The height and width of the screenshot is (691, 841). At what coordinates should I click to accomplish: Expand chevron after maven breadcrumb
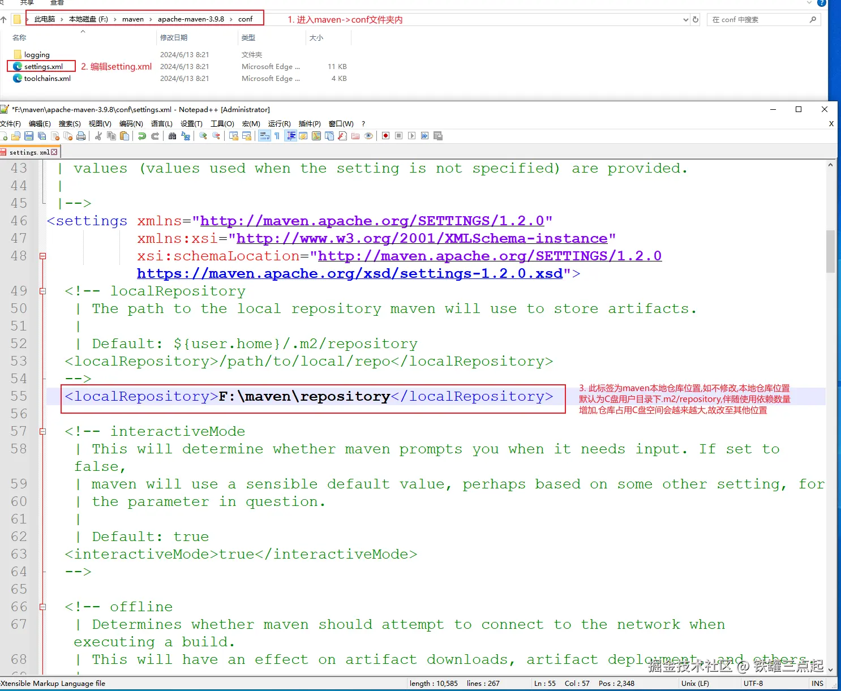[151, 19]
